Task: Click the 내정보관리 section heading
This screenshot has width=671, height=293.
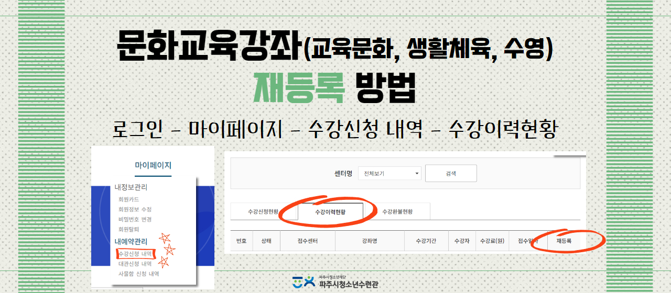Action: (x=131, y=187)
